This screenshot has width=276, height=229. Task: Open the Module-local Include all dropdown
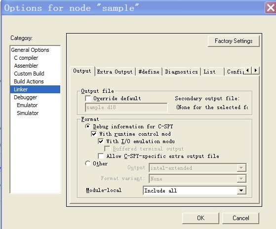pyautogui.click(x=195, y=191)
